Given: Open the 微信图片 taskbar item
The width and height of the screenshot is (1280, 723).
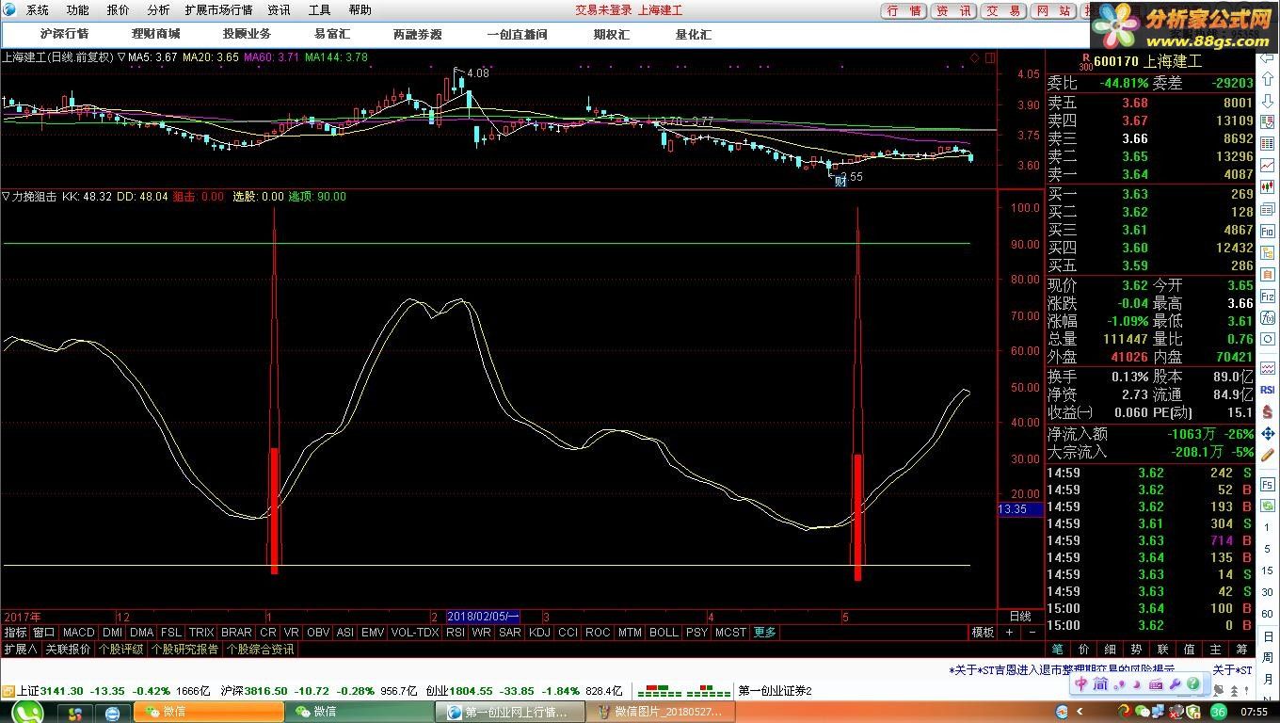Looking at the screenshot, I should [662, 712].
